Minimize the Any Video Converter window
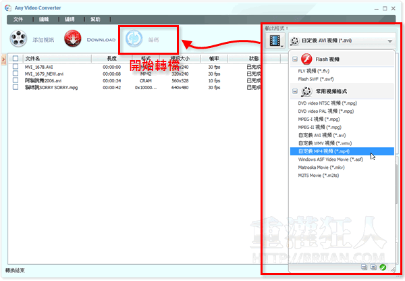The width and height of the screenshot is (405, 281). point(377,9)
